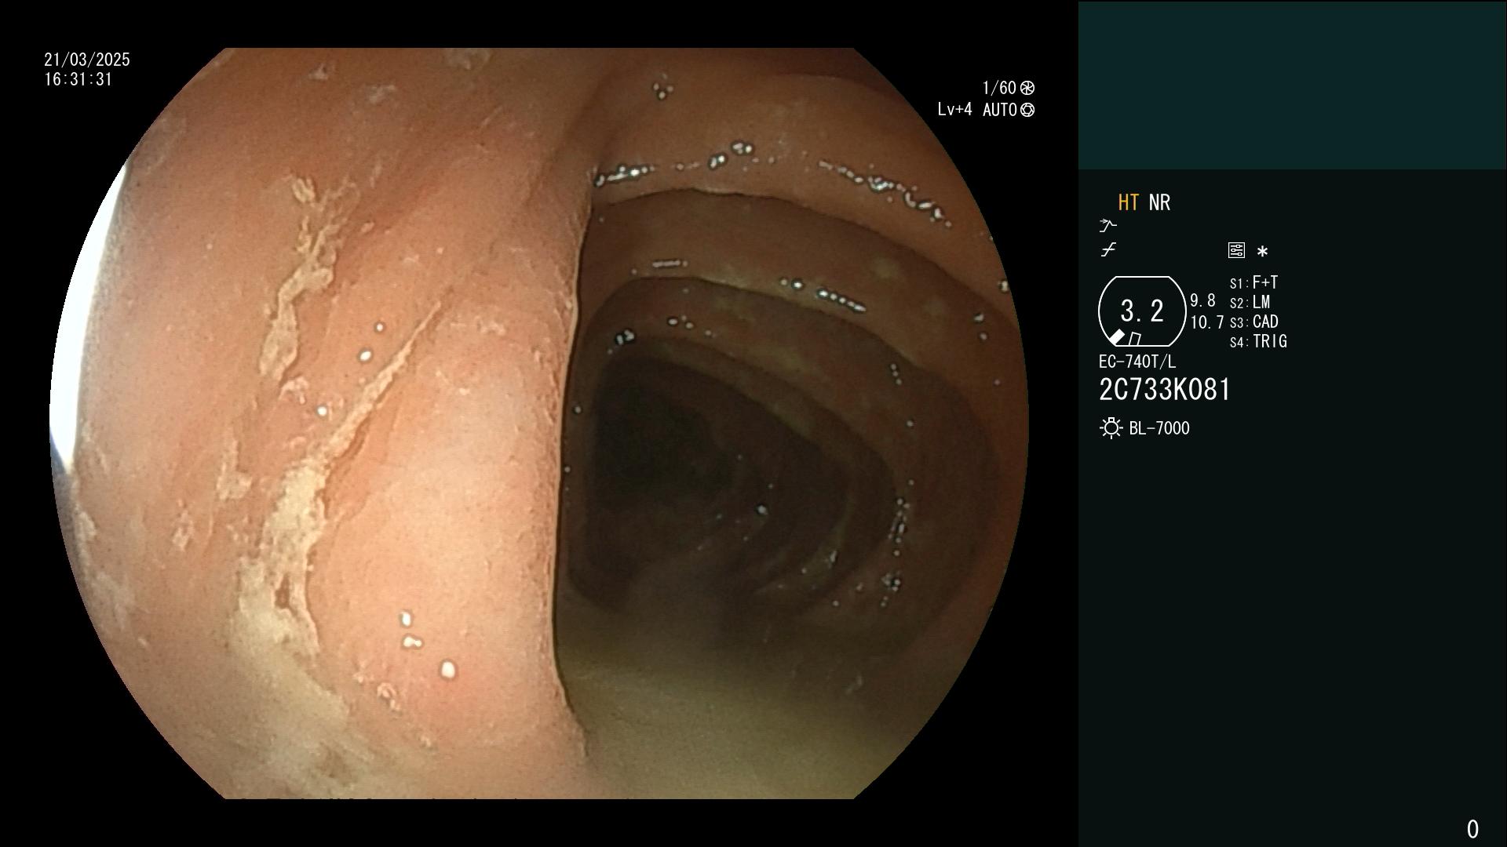Click the S3: CAD switch assignment
This screenshot has height=847, width=1507.
[x=1254, y=322]
